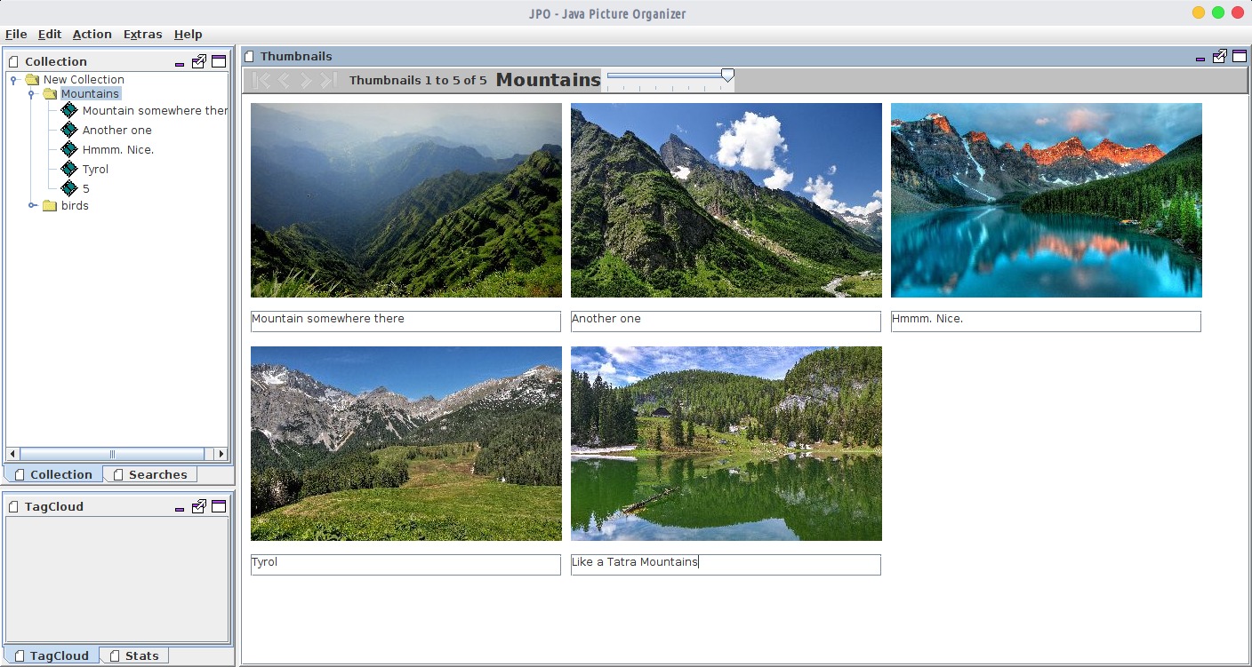The image size is (1252, 667).
Task: Maximize the Thumbnails panel
Action: click(x=1240, y=56)
